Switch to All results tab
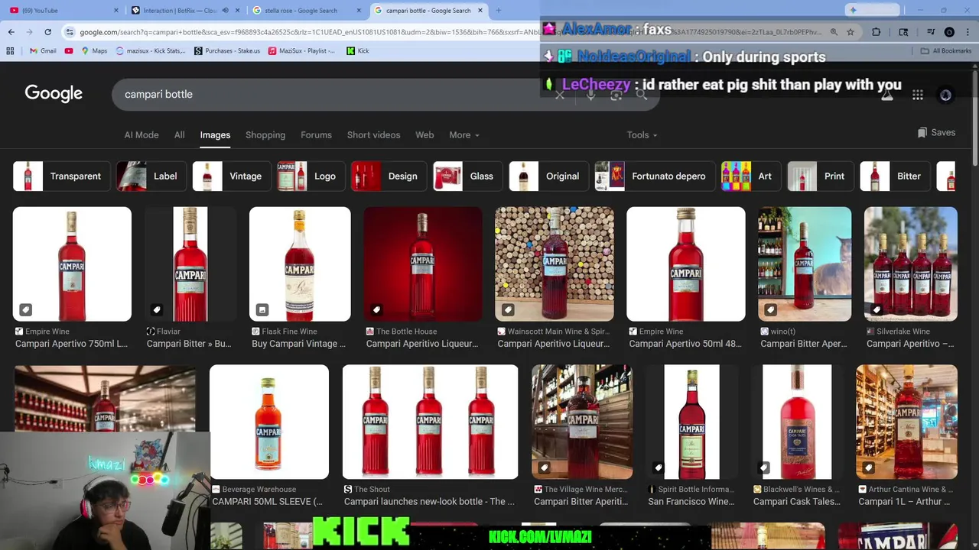Viewport: 979px width, 550px height. click(179, 135)
